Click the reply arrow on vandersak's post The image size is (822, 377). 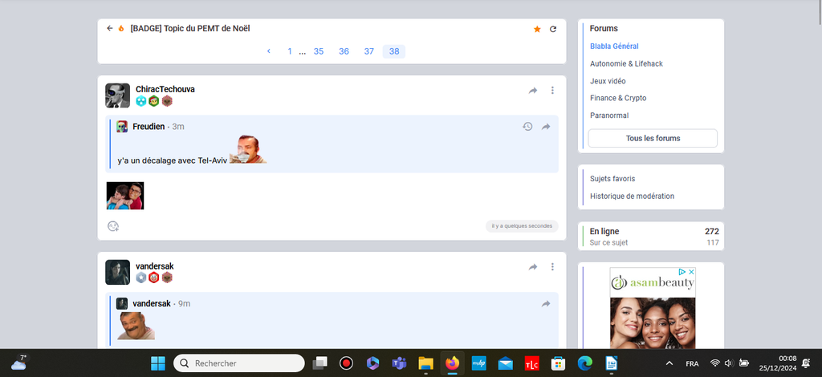pos(533,267)
